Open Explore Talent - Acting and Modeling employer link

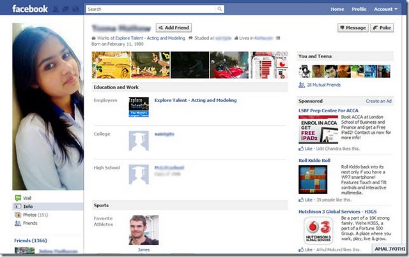196,100
